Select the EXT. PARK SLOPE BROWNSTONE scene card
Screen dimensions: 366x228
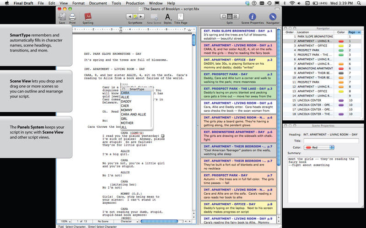[238, 35]
